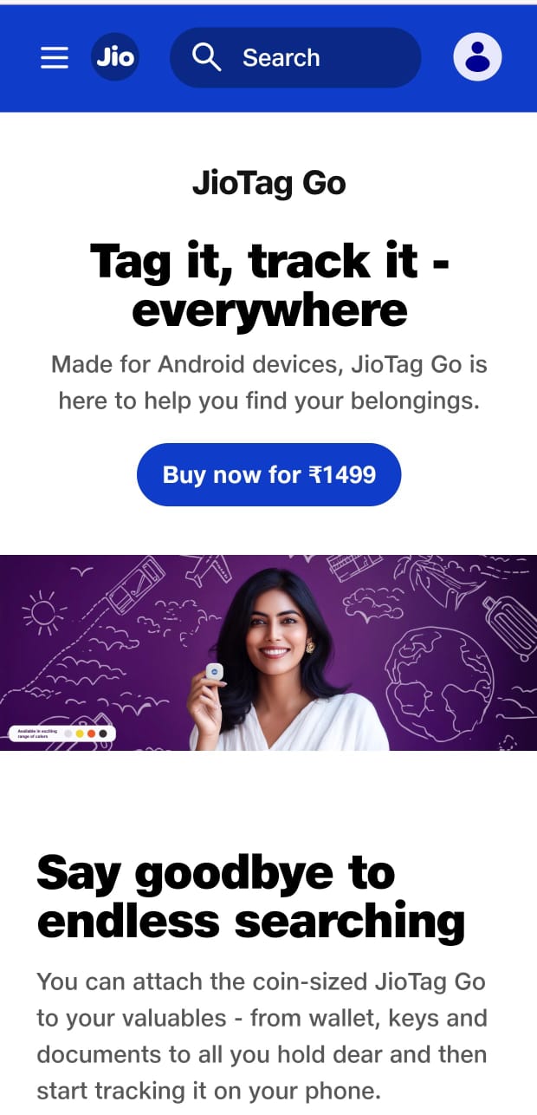The width and height of the screenshot is (537, 1115).
Task: Pick the white color dot in banner
Action: coord(68,734)
